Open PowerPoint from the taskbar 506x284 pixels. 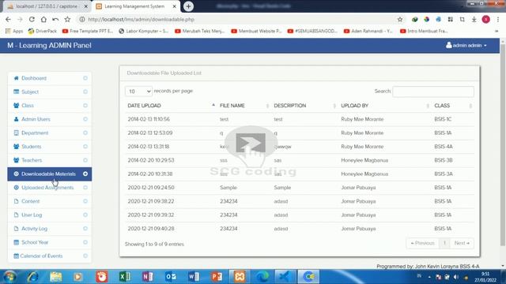tap(217, 277)
